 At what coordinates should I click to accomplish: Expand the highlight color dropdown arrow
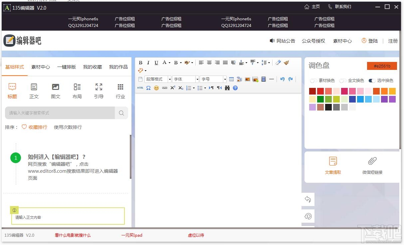click(x=192, y=63)
